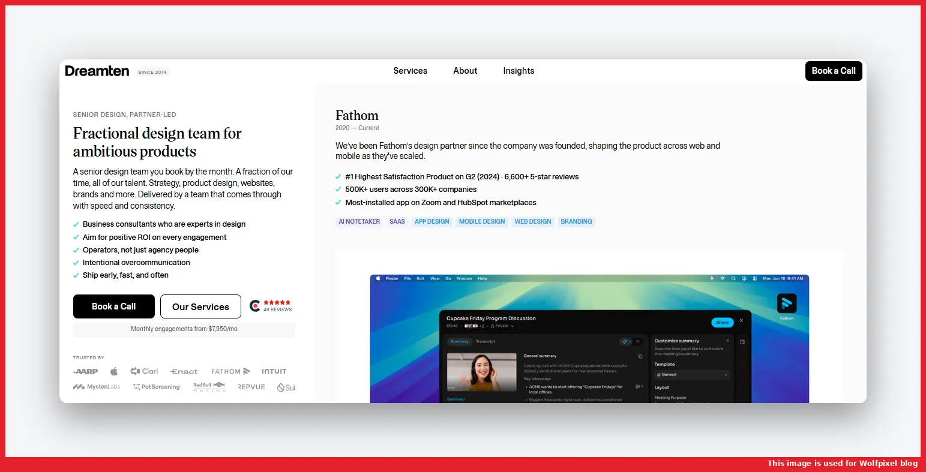The image size is (926, 472).
Task: Click the monthly engagements pricing note
Action: point(184,329)
